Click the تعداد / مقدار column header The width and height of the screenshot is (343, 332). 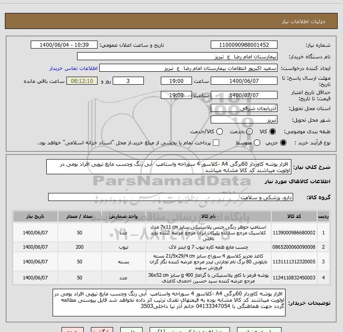click(x=79, y=216)
